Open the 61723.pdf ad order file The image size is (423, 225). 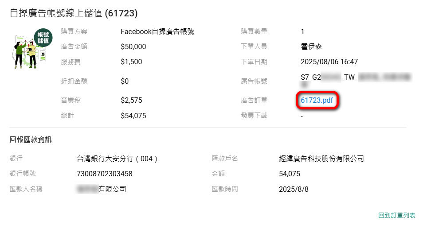[317, 101]
